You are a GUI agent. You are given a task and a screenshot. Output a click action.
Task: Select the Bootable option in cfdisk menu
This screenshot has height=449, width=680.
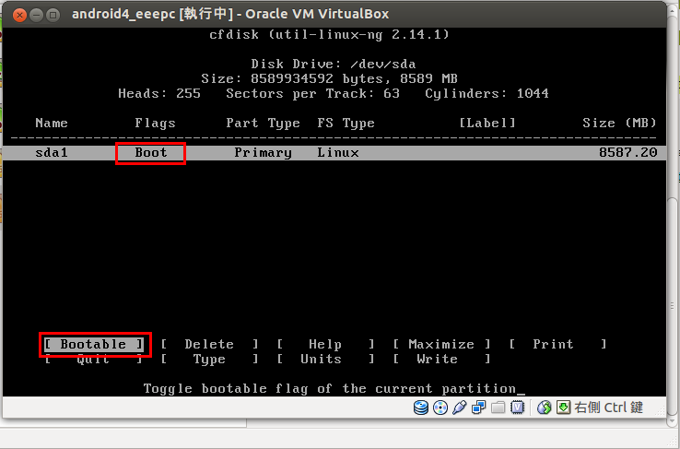pos(93,345)
